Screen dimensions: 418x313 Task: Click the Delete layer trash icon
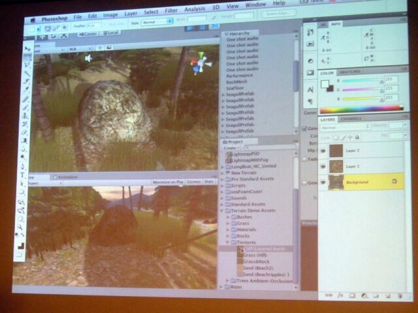point(399,295)
